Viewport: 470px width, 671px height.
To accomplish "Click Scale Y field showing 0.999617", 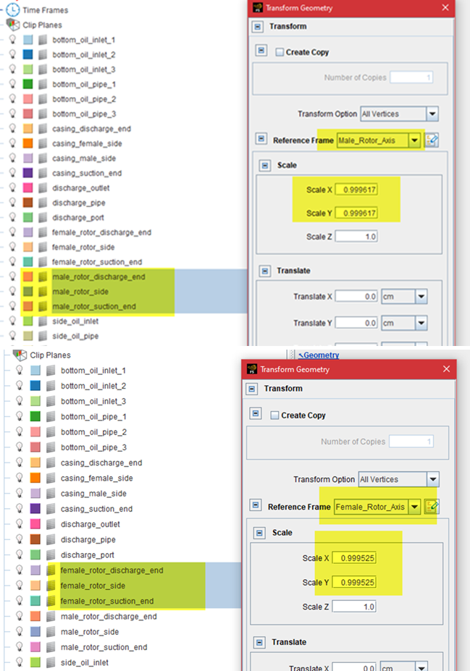I will click(356, 213).
